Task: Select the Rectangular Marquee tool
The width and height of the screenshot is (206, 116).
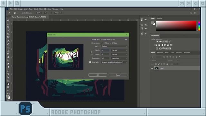Action: (x=8, y=24)
